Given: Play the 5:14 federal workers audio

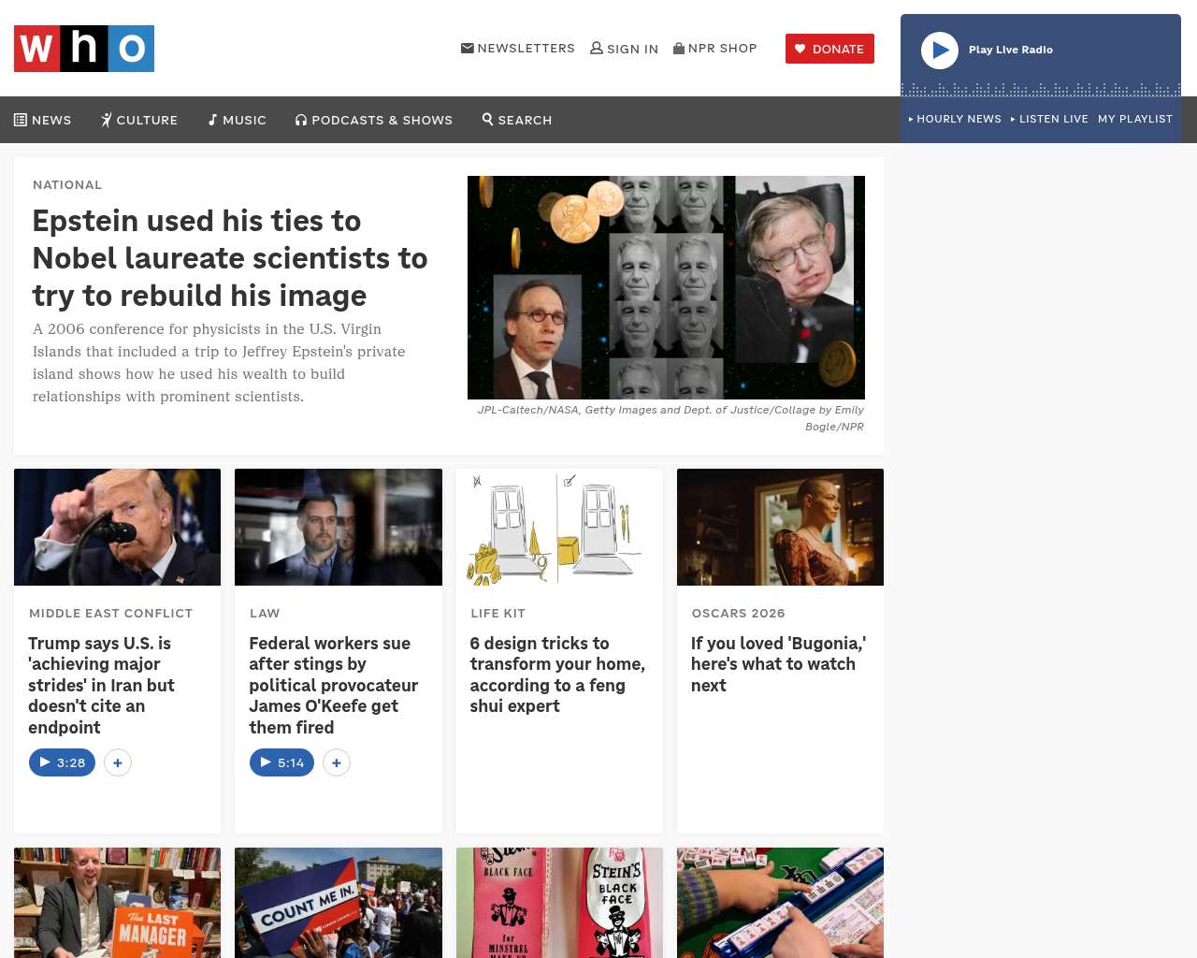Looking at the screenshot, I should [x=281, y=762].
